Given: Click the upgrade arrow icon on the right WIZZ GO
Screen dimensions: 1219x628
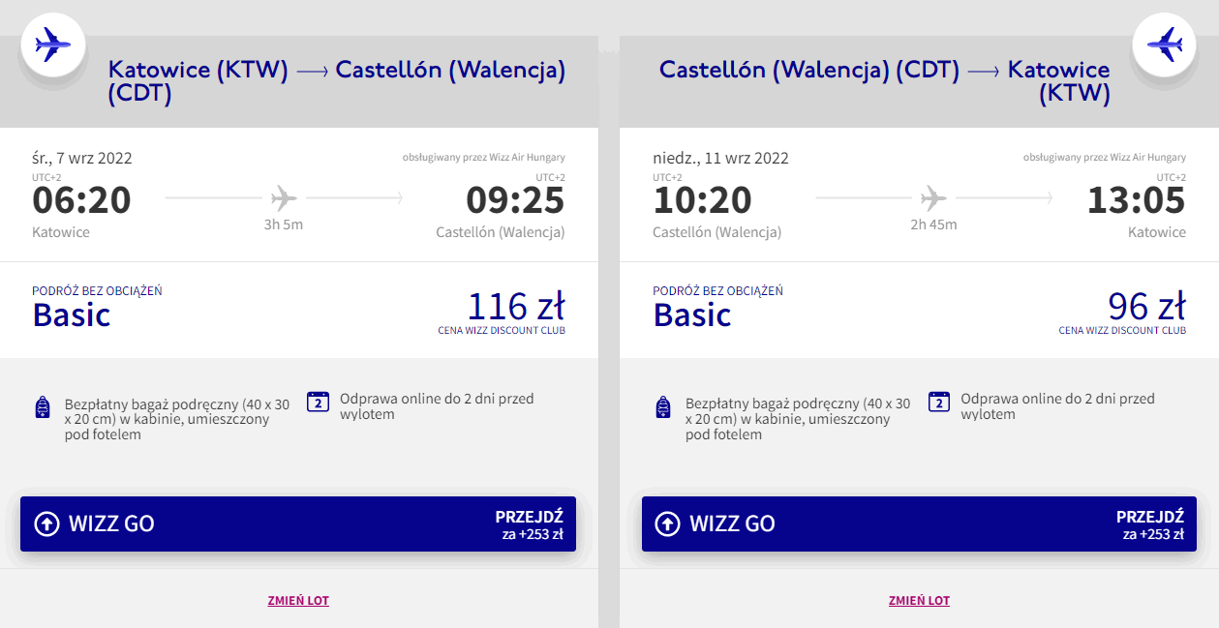Looking at the screenshot, I should click(x=667, y=523).
